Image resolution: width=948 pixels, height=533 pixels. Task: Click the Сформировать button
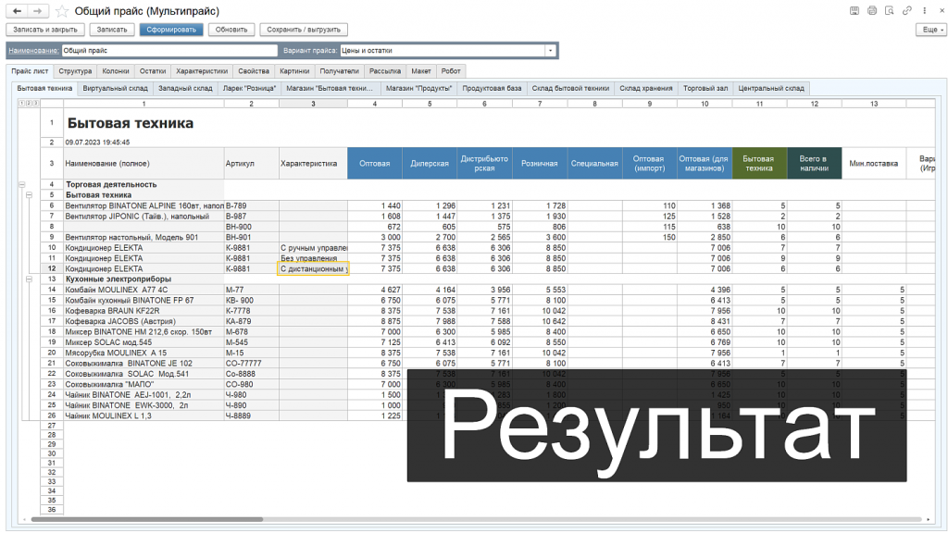[x=171, y=30]
